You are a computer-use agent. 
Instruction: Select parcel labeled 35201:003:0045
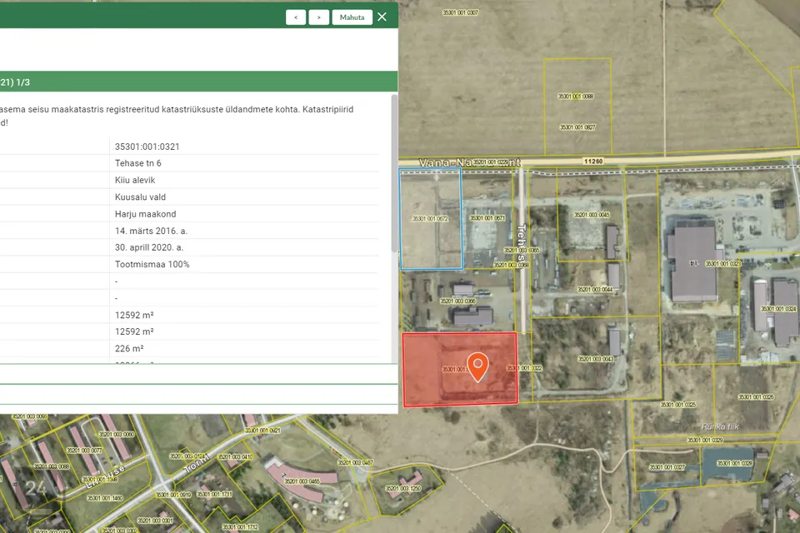592,215
